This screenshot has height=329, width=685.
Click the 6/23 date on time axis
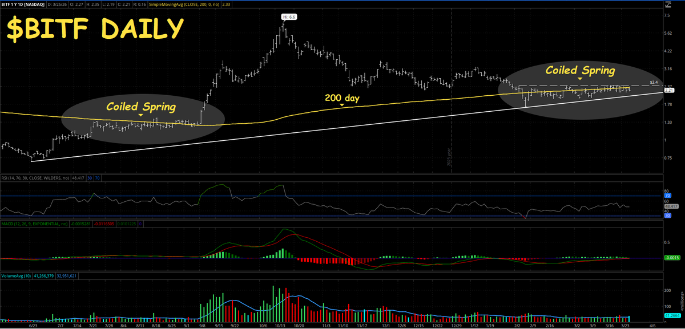(x=33, y=326)
